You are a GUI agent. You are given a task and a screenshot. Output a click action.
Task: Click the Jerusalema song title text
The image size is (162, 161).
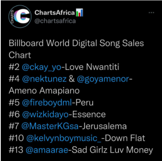coord(104,126)
